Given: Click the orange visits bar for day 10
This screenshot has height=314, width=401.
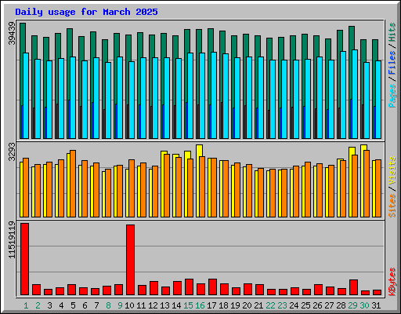Looking at the screenshot, I should pyautogui.click(x=132, y=188).
